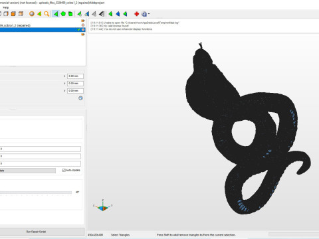Click the second 0.00 mm field
The height and width of the screenshot is (239, 319).
click(x=75, y=84)
